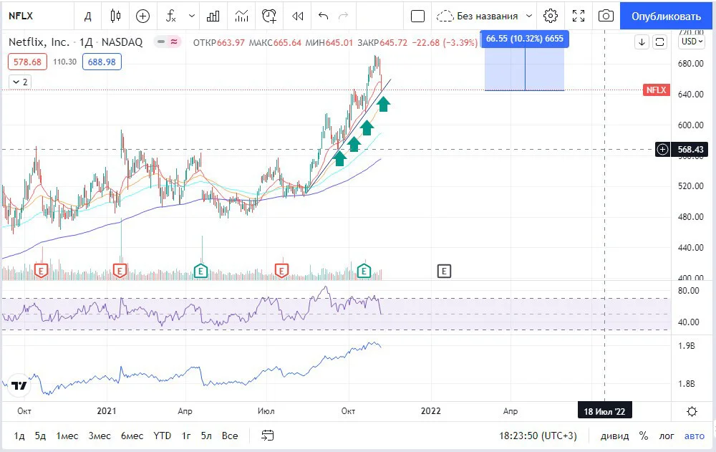
Task: Open the red earnings marker E near 2021
Action: tap(120, 271)
